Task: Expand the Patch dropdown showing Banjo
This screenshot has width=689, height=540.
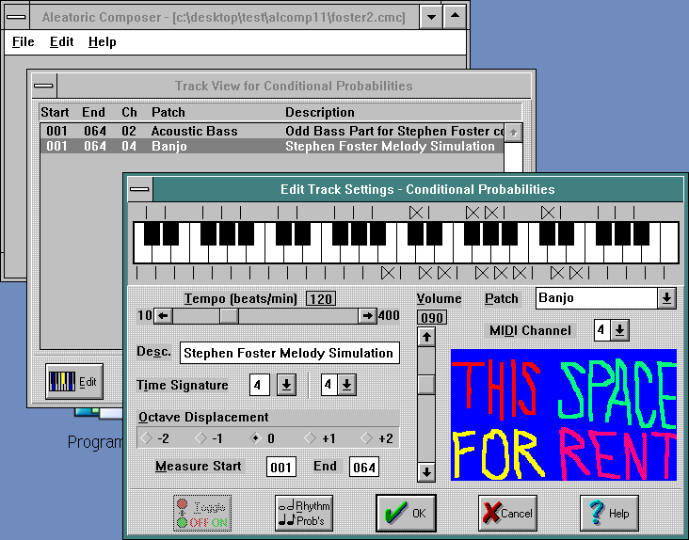Action: (x=666, y=297)
